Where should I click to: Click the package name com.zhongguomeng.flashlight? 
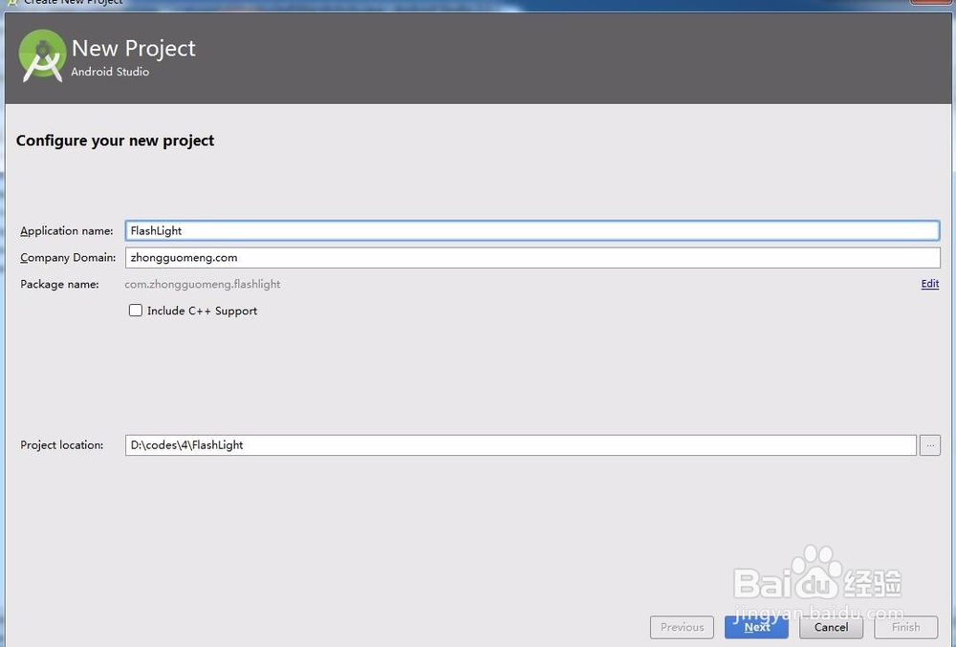[203, 284]
